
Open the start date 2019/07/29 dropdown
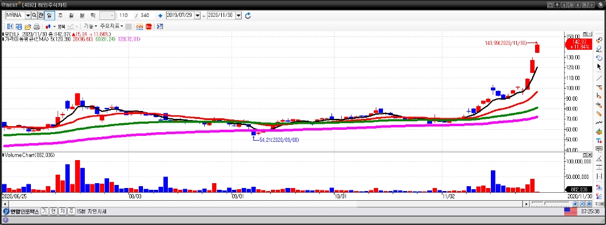(x=198, y=15)
